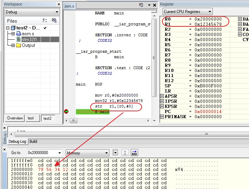
Task: Expand the EPSR register
Action: click(x=162, y=106)
